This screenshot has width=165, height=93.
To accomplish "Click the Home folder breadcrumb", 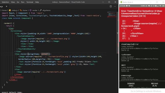I will tap(4, 10).
